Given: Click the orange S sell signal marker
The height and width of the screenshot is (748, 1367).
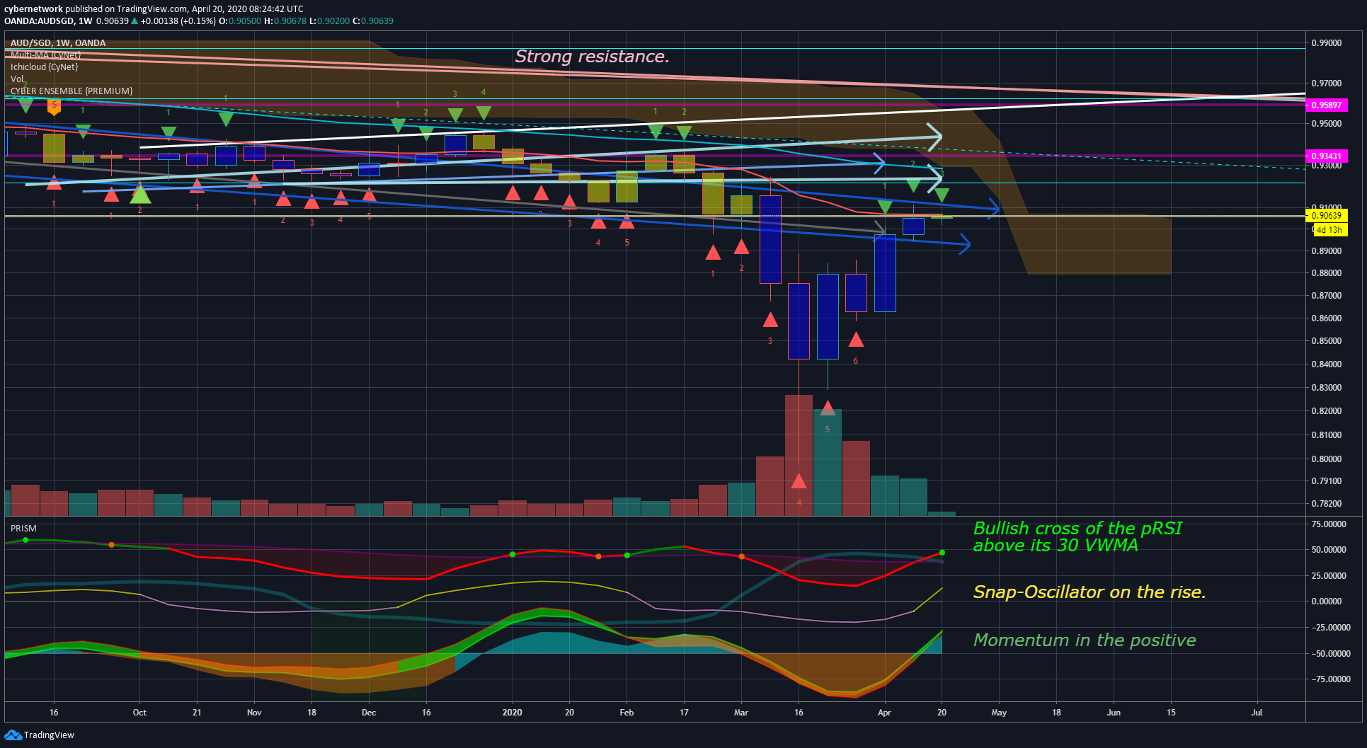Looking at the screenshot, I should coord(54,106).
